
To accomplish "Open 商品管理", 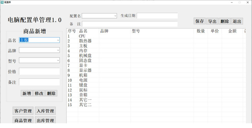I will coord(23,120).
